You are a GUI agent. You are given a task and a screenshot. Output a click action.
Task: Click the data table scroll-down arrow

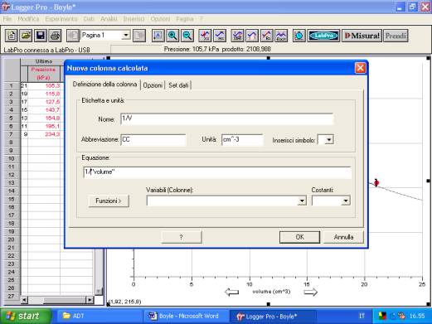[x=99, y=291]
